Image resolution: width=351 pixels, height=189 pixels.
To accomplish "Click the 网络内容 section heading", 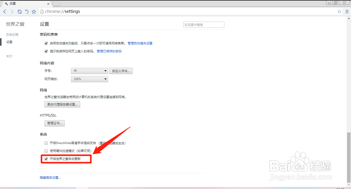I will point(47,63).
